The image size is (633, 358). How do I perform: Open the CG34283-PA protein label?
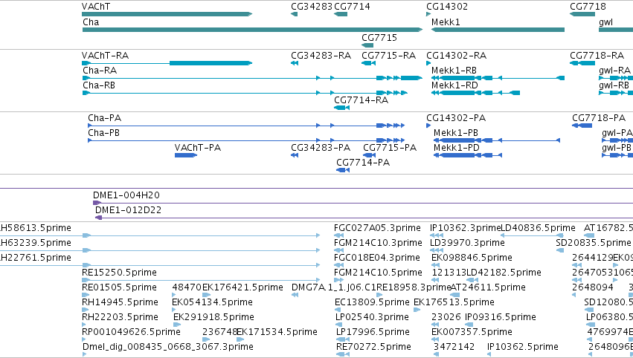pyautogui.click(x=321, y=148)
